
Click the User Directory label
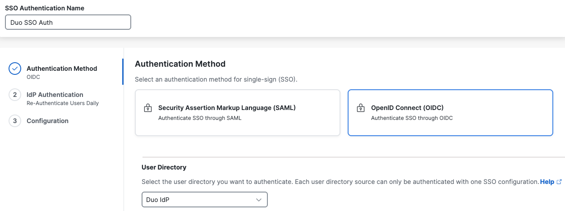point(164,167)
